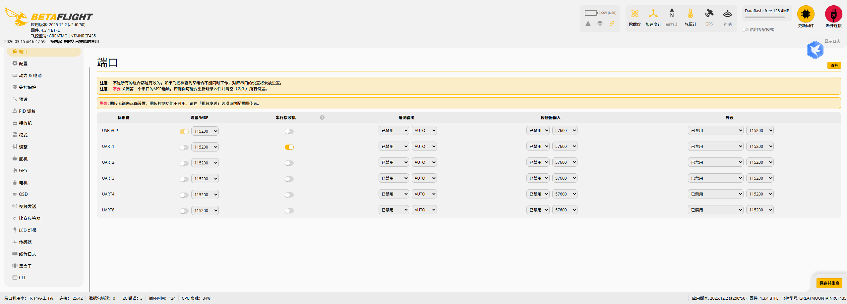Click the link status chain icon

click(x=612, y=23)
